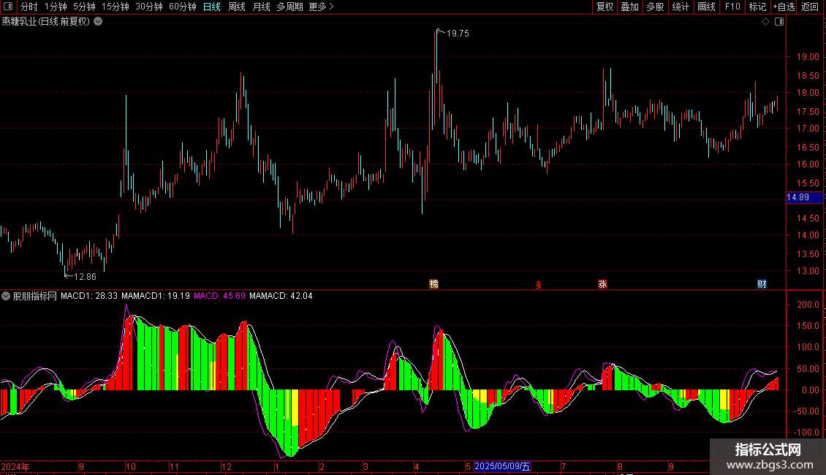Select the 60分钟 period tab

tap(183, 7)
